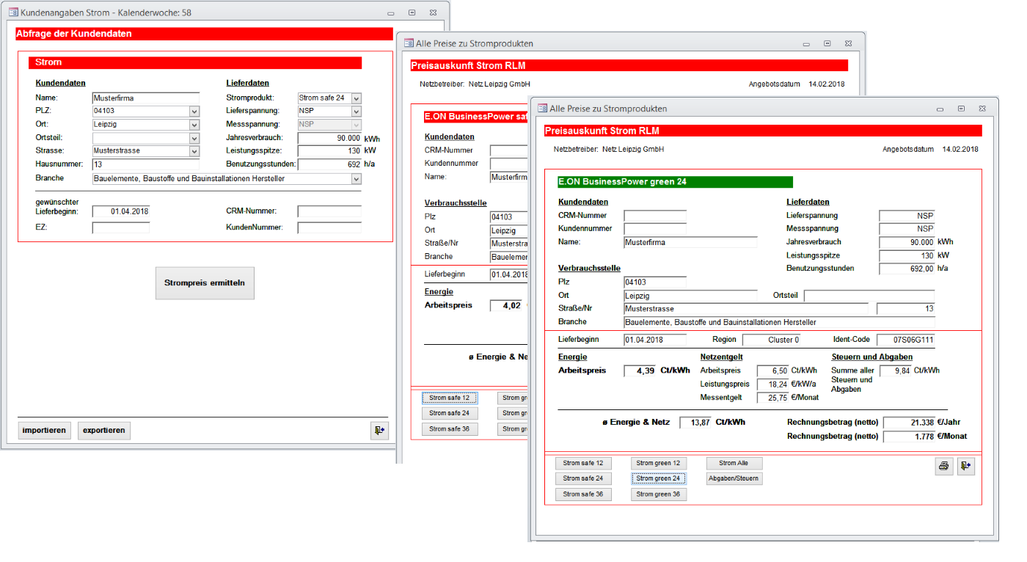Click the exportieren button
This screenshot has width=1027, height=562.
104,431
